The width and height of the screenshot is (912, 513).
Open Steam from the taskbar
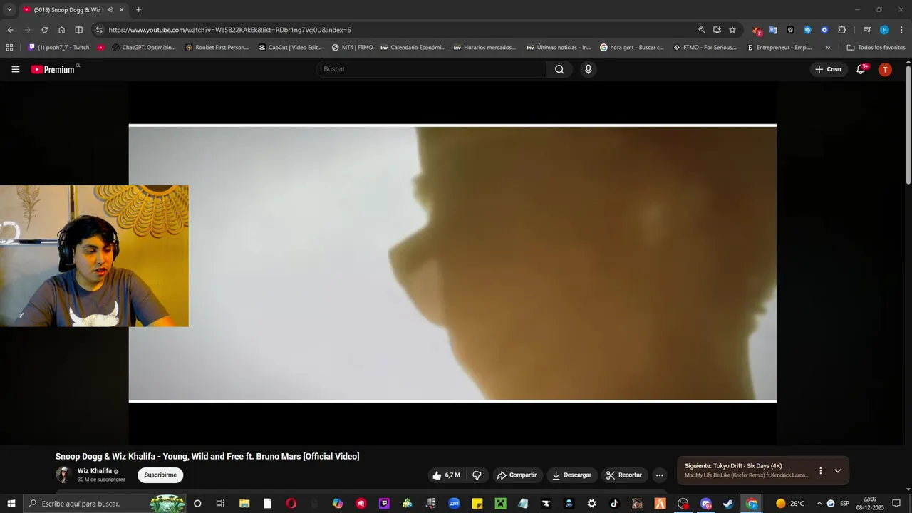coord(728,504)
